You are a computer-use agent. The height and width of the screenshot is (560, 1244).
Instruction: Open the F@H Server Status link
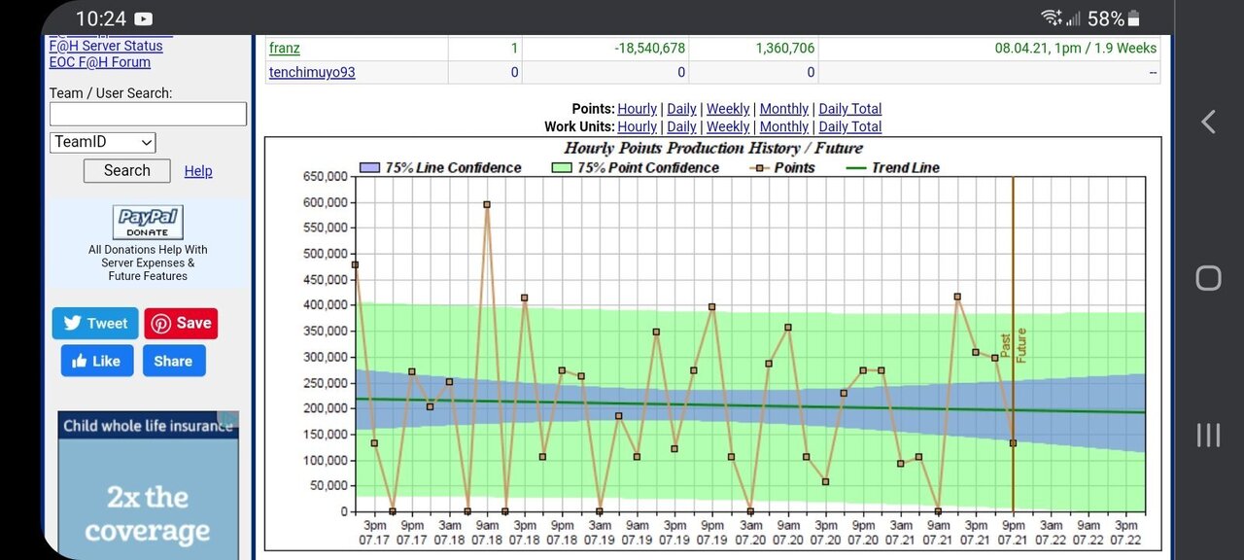point(106,46)
